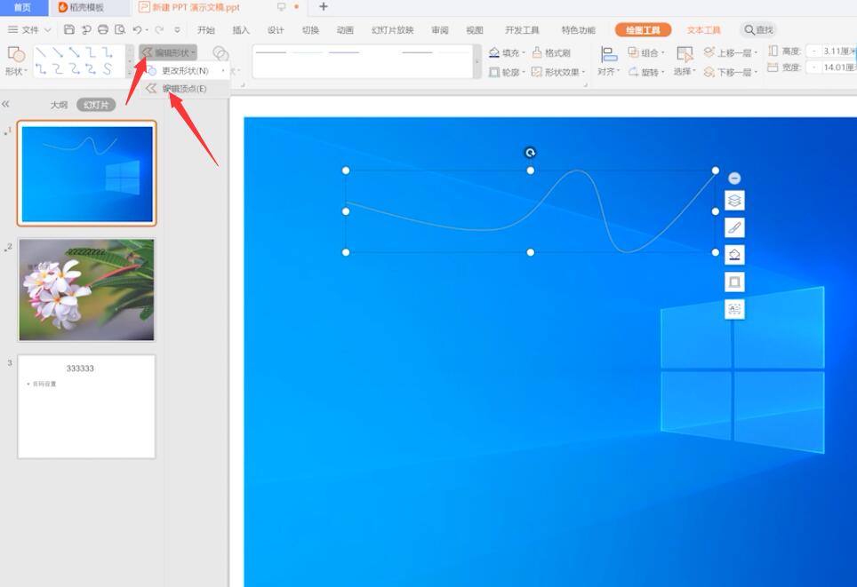The width and height of the screenshot is (857, 587).
Task: Click the Redo arrow icon
Action: [159, 29]
